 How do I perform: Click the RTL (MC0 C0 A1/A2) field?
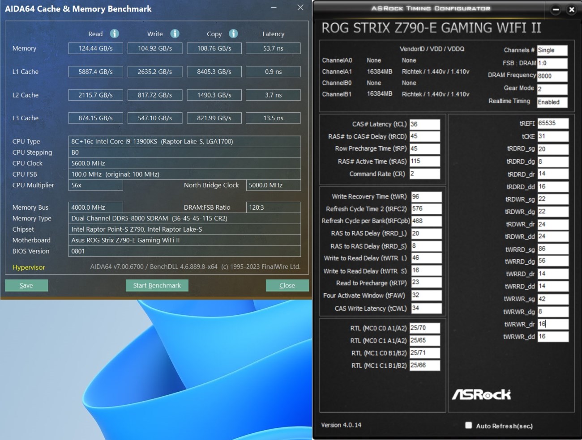click(x=425, y=328)
